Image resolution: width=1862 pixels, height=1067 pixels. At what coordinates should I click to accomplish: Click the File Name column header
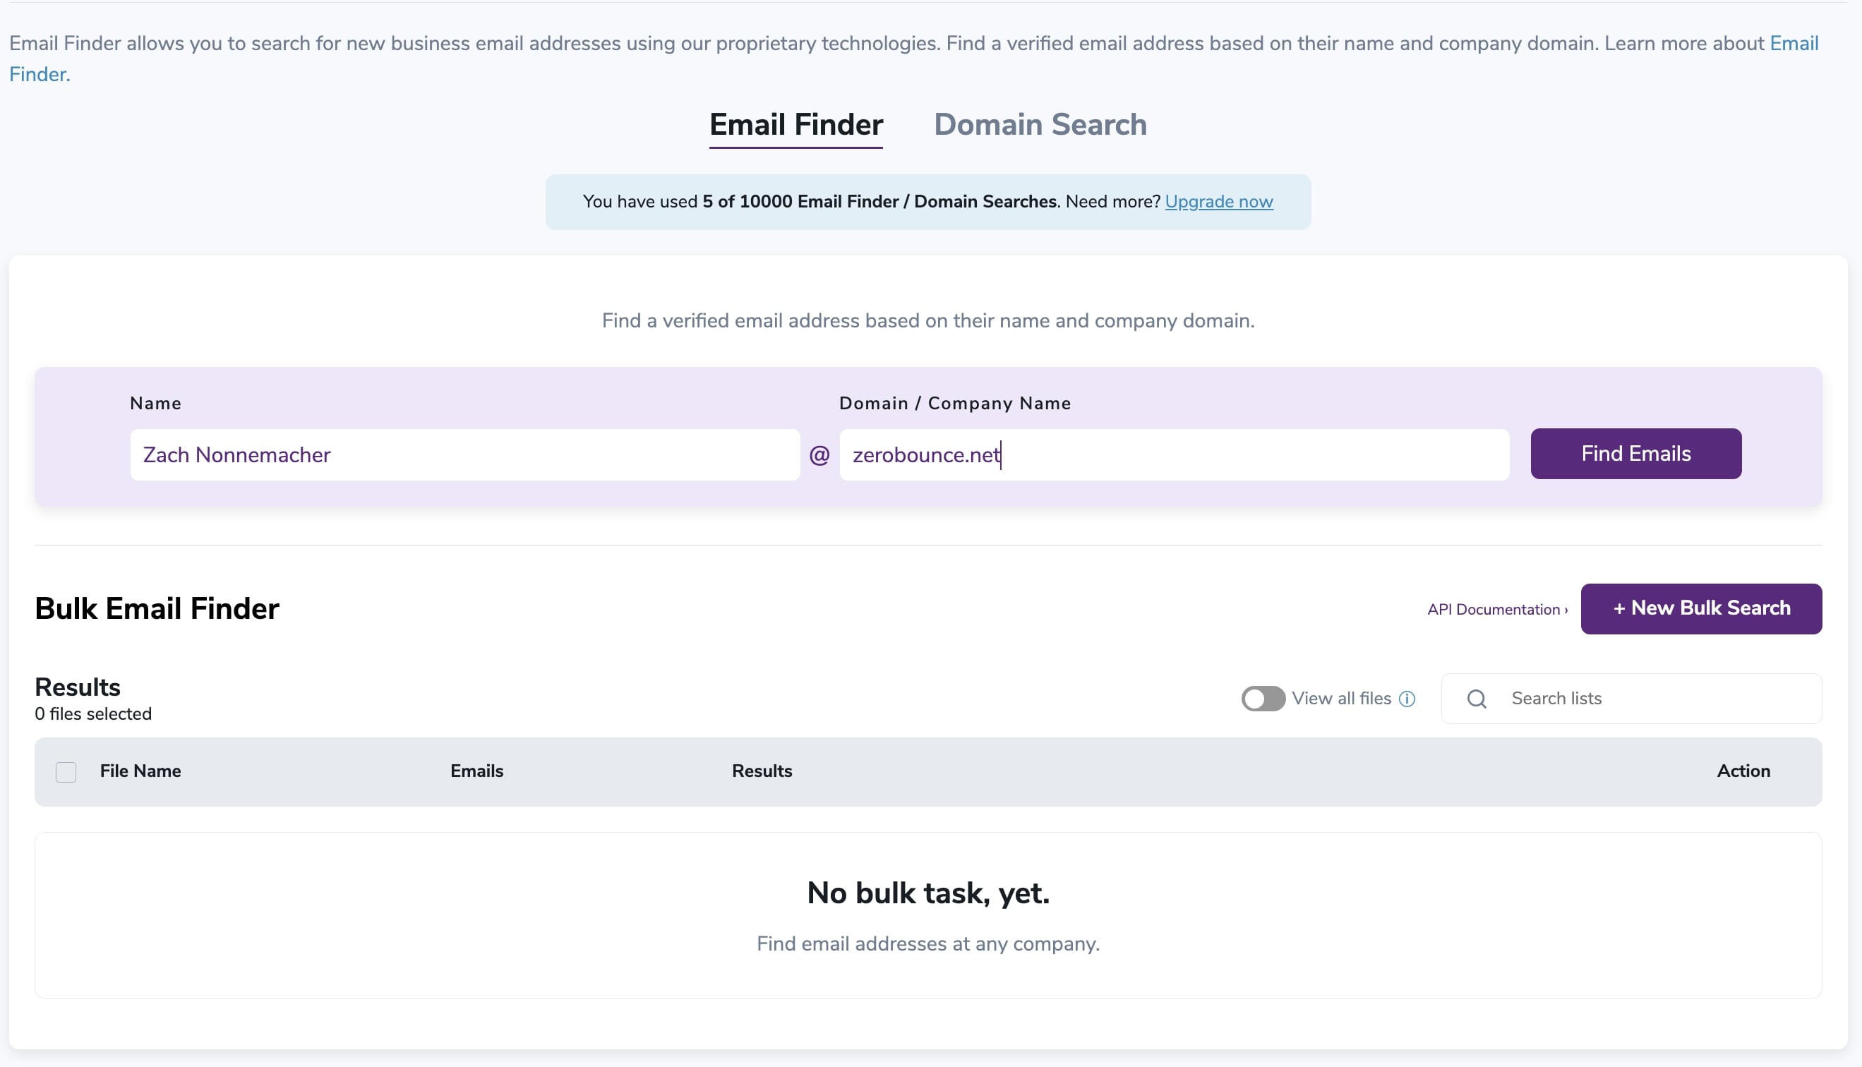pos(140,771)
